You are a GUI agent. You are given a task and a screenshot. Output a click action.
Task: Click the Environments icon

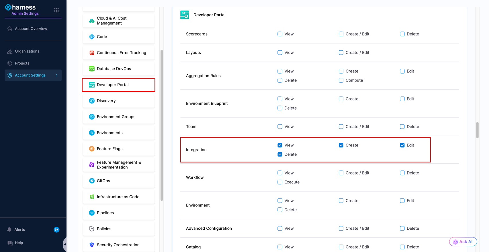pyautogui.click(x=92, y=133)
